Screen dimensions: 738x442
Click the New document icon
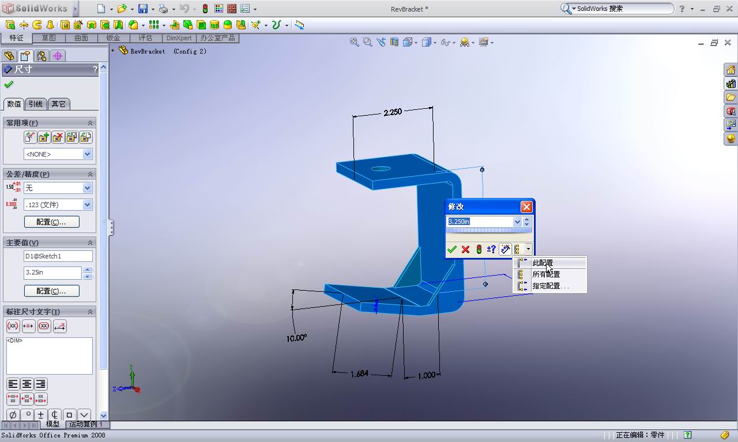[x=101, y=9]
